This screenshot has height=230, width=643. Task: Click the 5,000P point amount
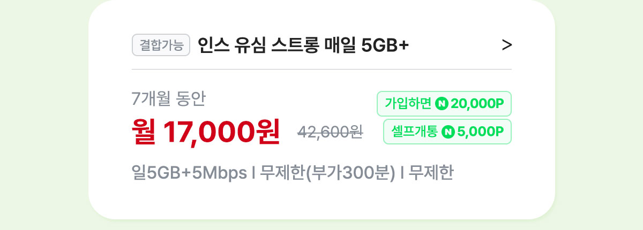(x=481, y=132)
